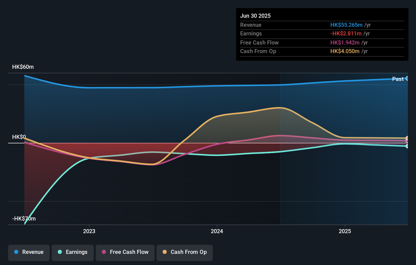Image resolution: width=416 pixels, height=265 pixels.
Task: Toggle the Free Cash Flow legend button
Action: pyautogui.click(x=125, y=253)
